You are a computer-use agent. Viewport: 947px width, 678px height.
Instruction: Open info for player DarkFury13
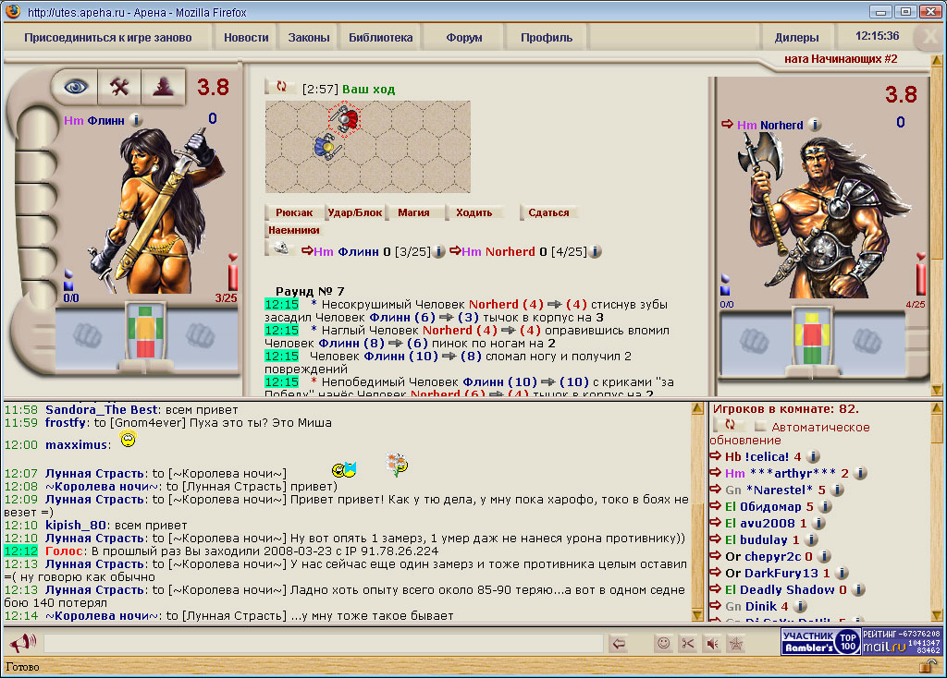click(x=842, y=573)
